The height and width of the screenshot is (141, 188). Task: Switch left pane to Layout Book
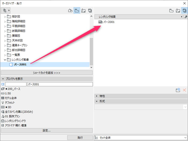[x=83, y=11]
